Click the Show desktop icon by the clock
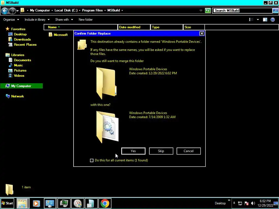Image resolution: width=279 pixels, height=209 pixels. [x=276, y=203]
